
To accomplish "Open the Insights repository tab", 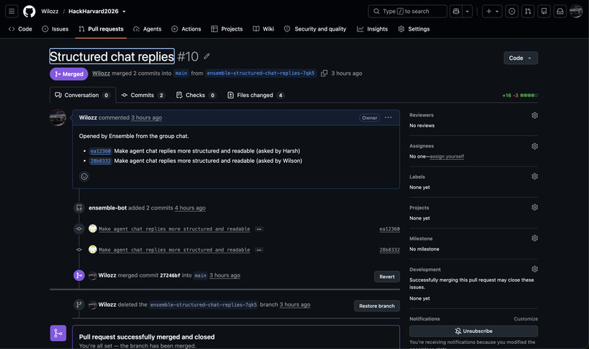I will click(372, 29).
